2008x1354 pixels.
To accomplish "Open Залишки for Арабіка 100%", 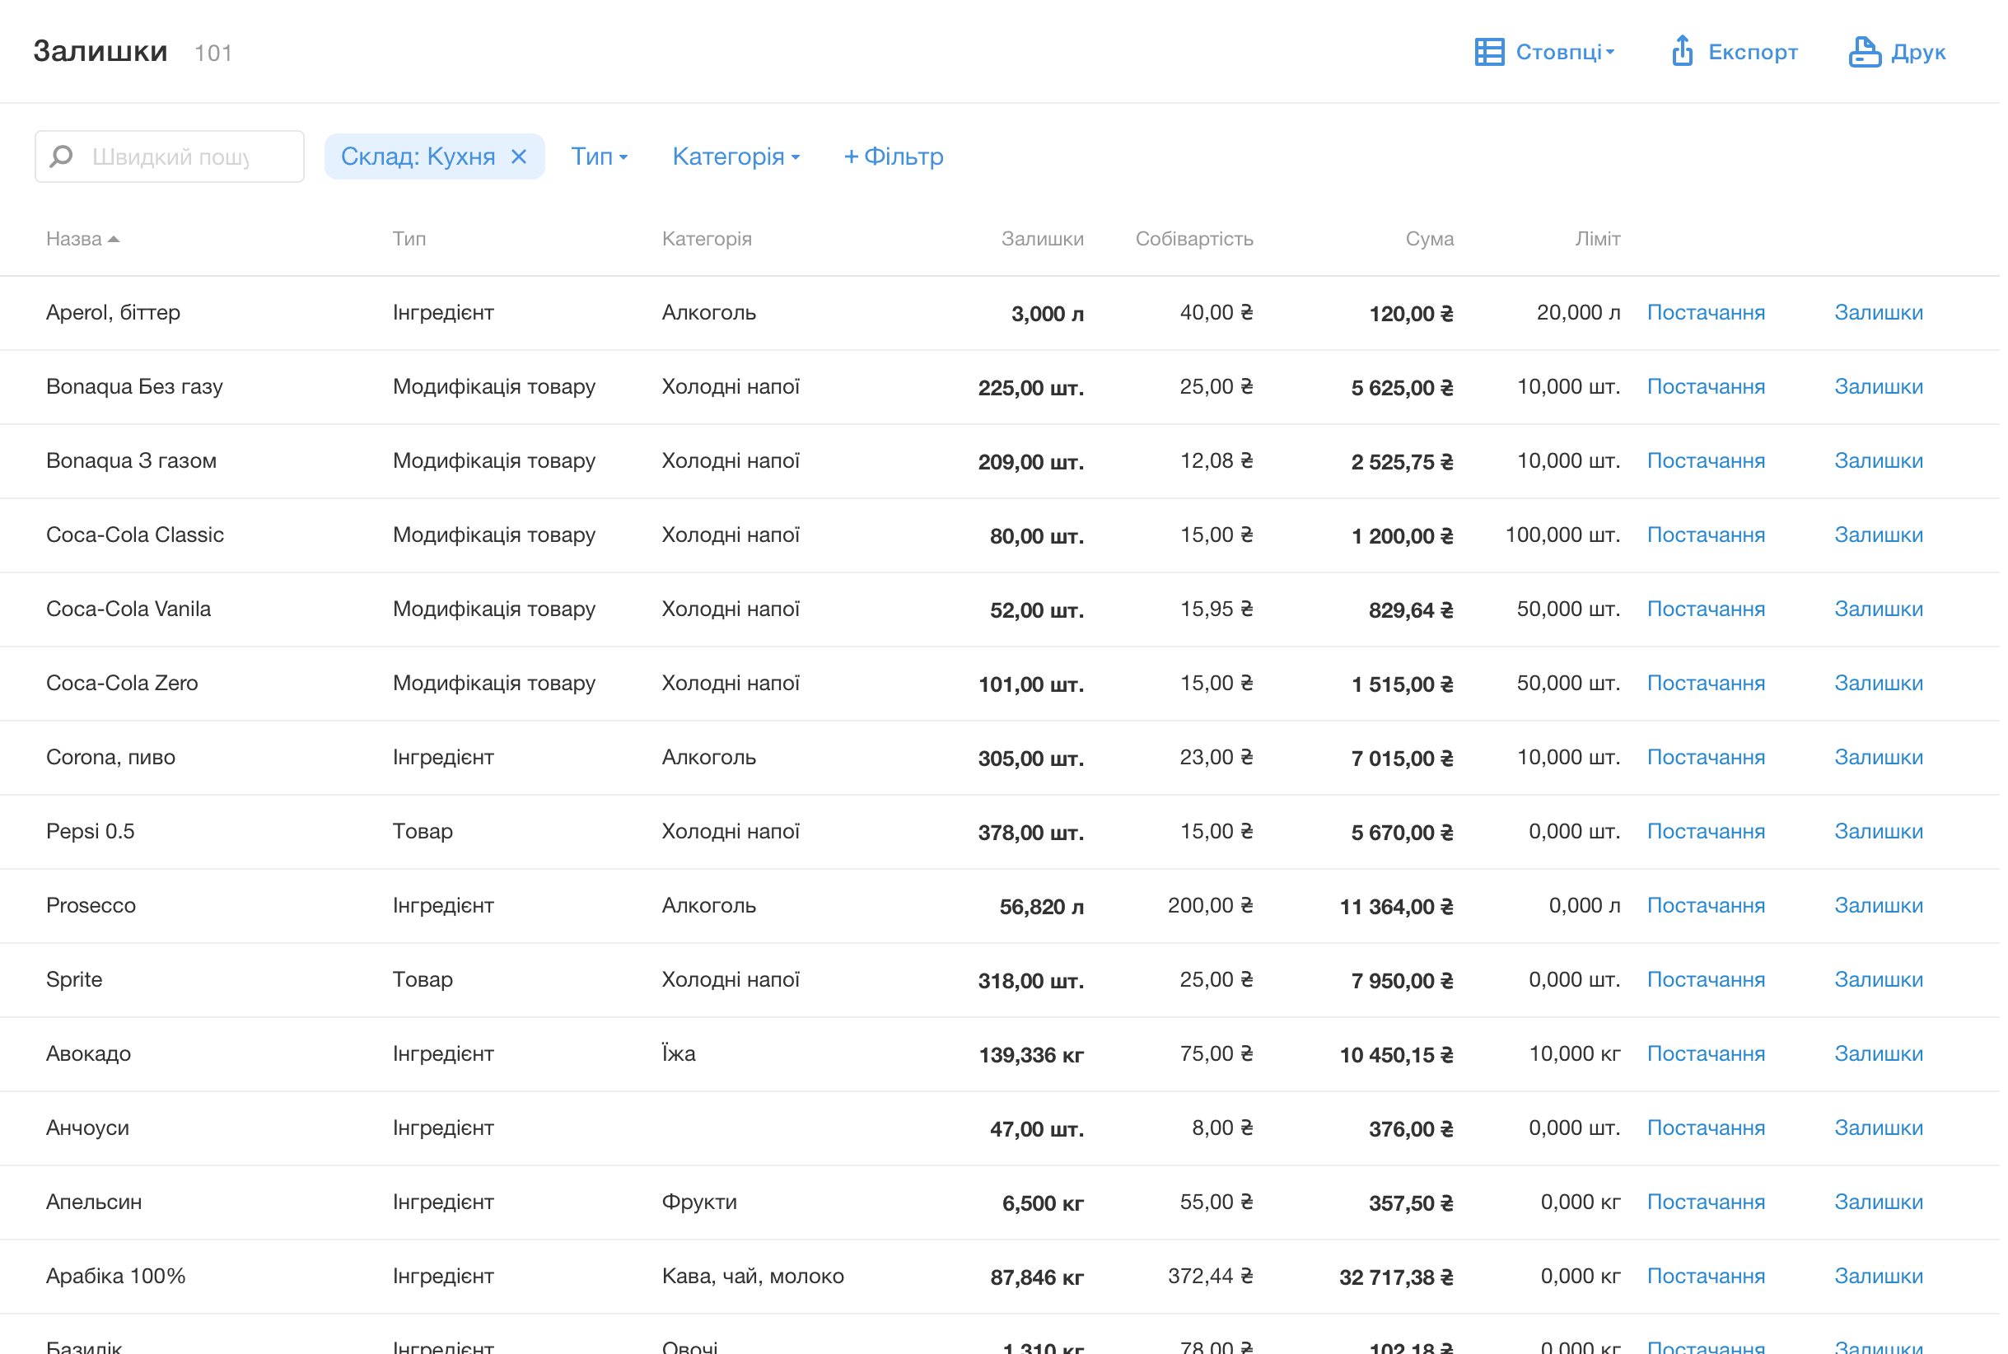I will (x=1878, y=1278).
